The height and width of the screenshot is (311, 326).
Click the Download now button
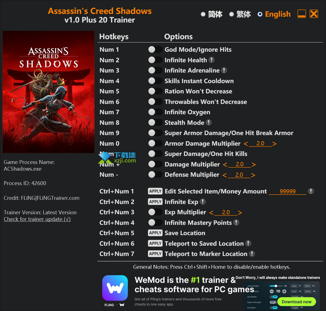(297, 302)
